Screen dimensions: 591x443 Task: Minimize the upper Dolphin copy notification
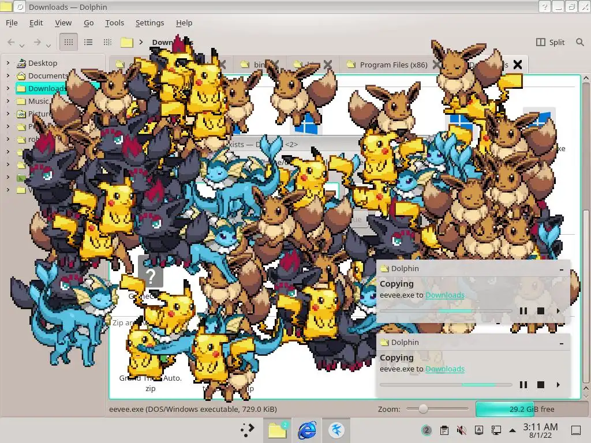562,269
